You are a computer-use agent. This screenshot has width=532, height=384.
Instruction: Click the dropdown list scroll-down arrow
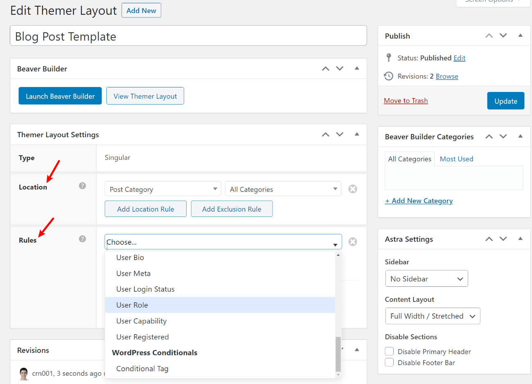(x=338, y=375)
